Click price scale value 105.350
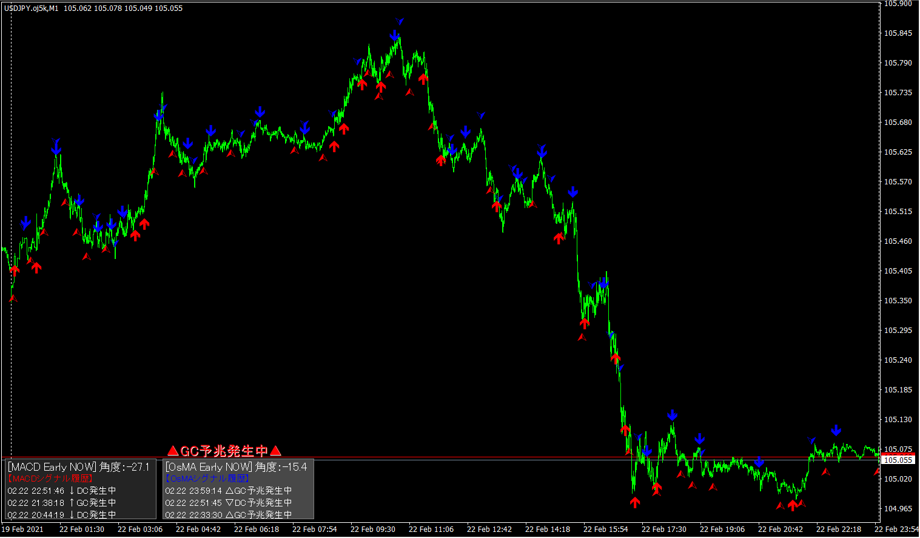 coord(898,301)
